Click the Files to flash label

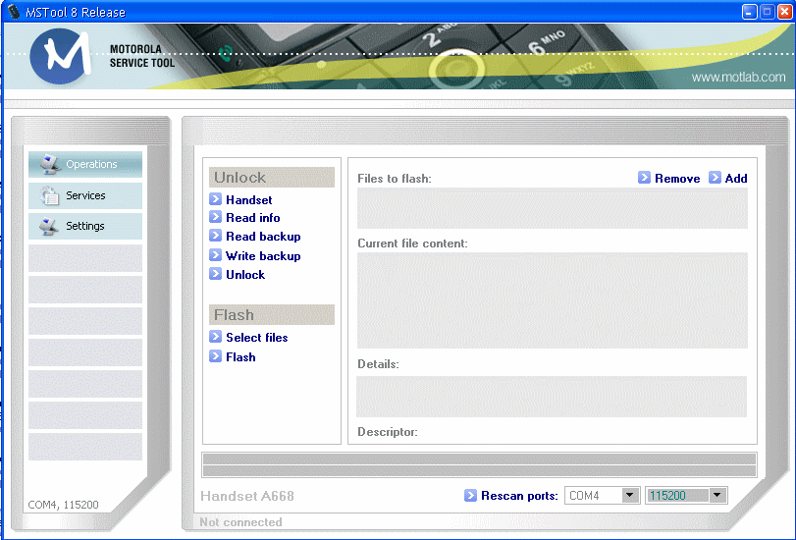pyautogui.click(x=395, y=179)
